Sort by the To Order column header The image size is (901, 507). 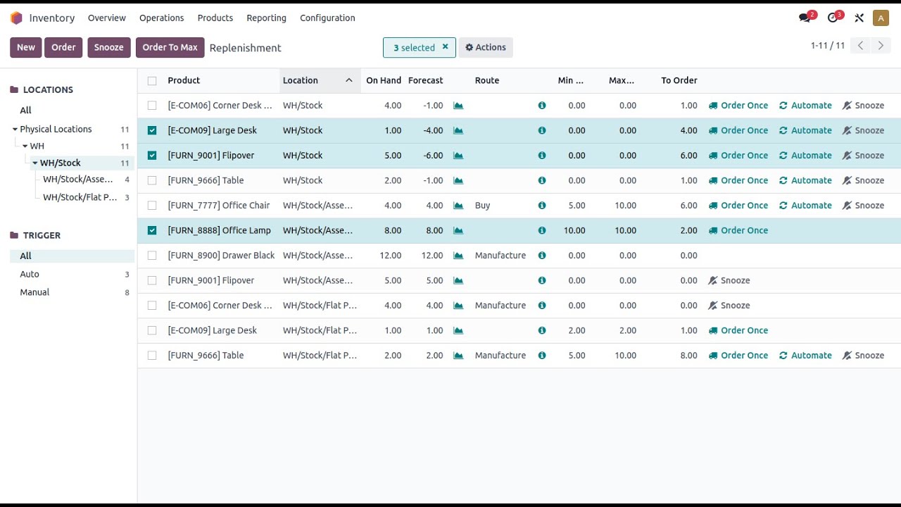679,80
